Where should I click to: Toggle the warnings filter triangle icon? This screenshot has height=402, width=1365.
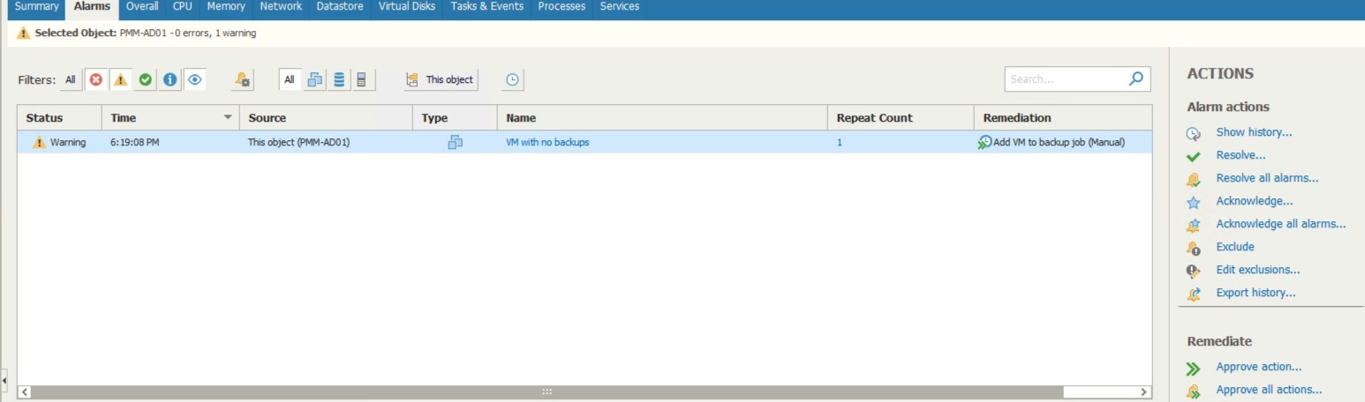coord(120,79)
